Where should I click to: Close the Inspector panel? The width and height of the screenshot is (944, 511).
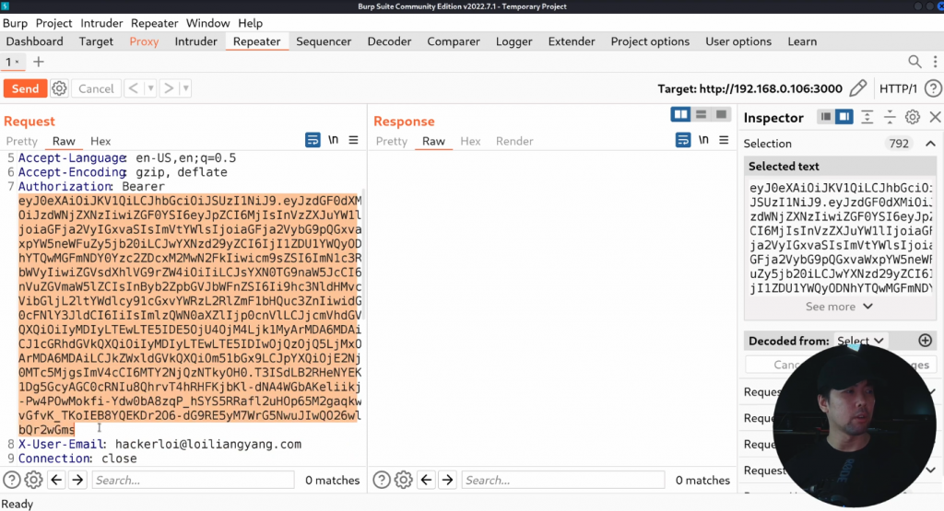935,117
